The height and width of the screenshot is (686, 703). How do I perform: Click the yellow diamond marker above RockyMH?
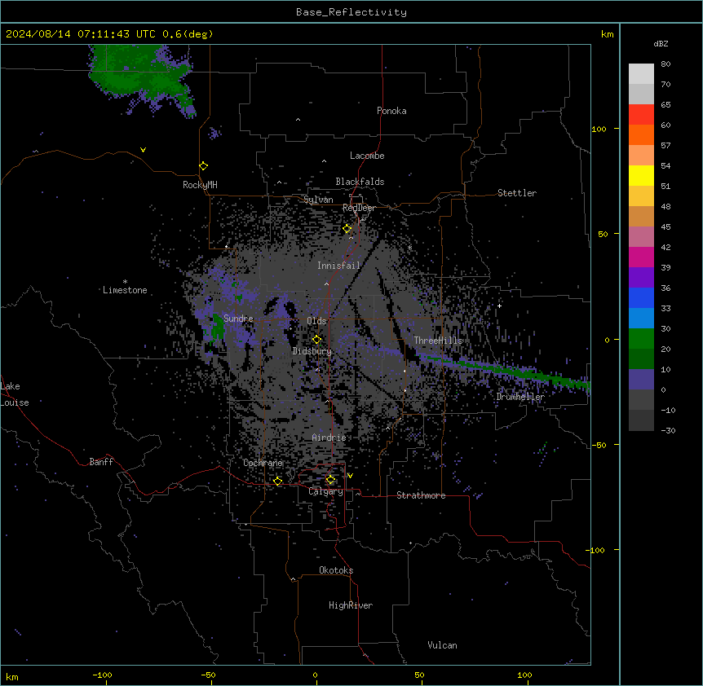pos(203,166)
